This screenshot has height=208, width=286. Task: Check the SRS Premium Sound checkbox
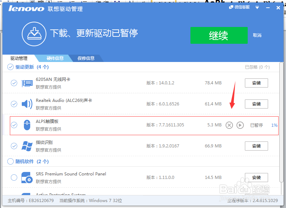click(14, 178)
